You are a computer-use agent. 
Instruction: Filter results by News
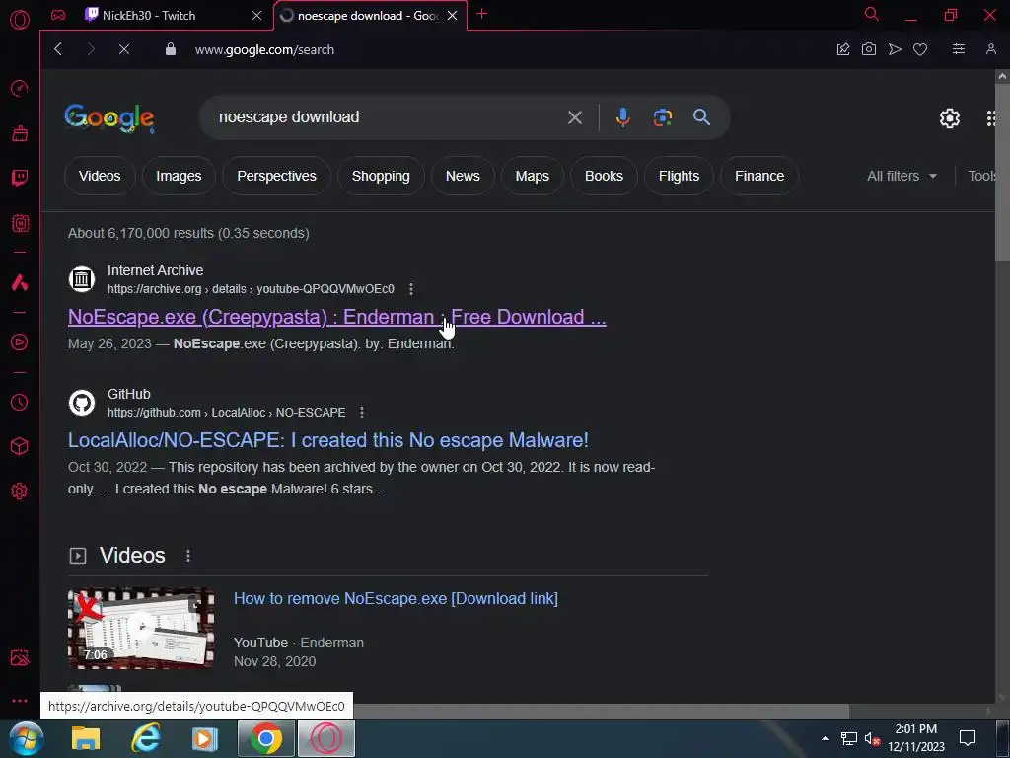click(x=463, y=176)
